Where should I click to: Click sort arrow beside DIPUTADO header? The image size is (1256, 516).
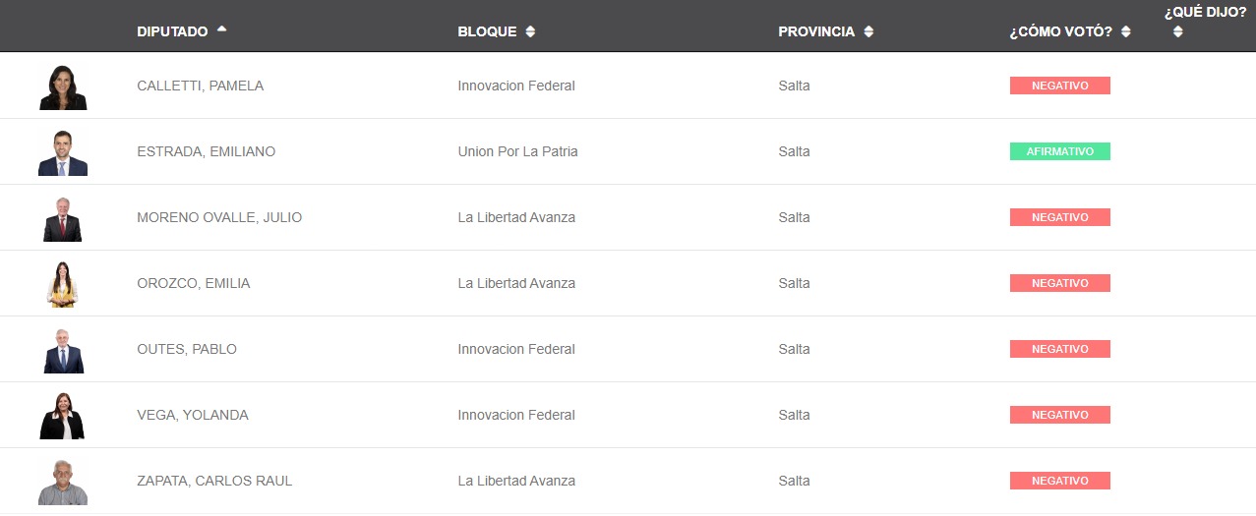(221, 29)
